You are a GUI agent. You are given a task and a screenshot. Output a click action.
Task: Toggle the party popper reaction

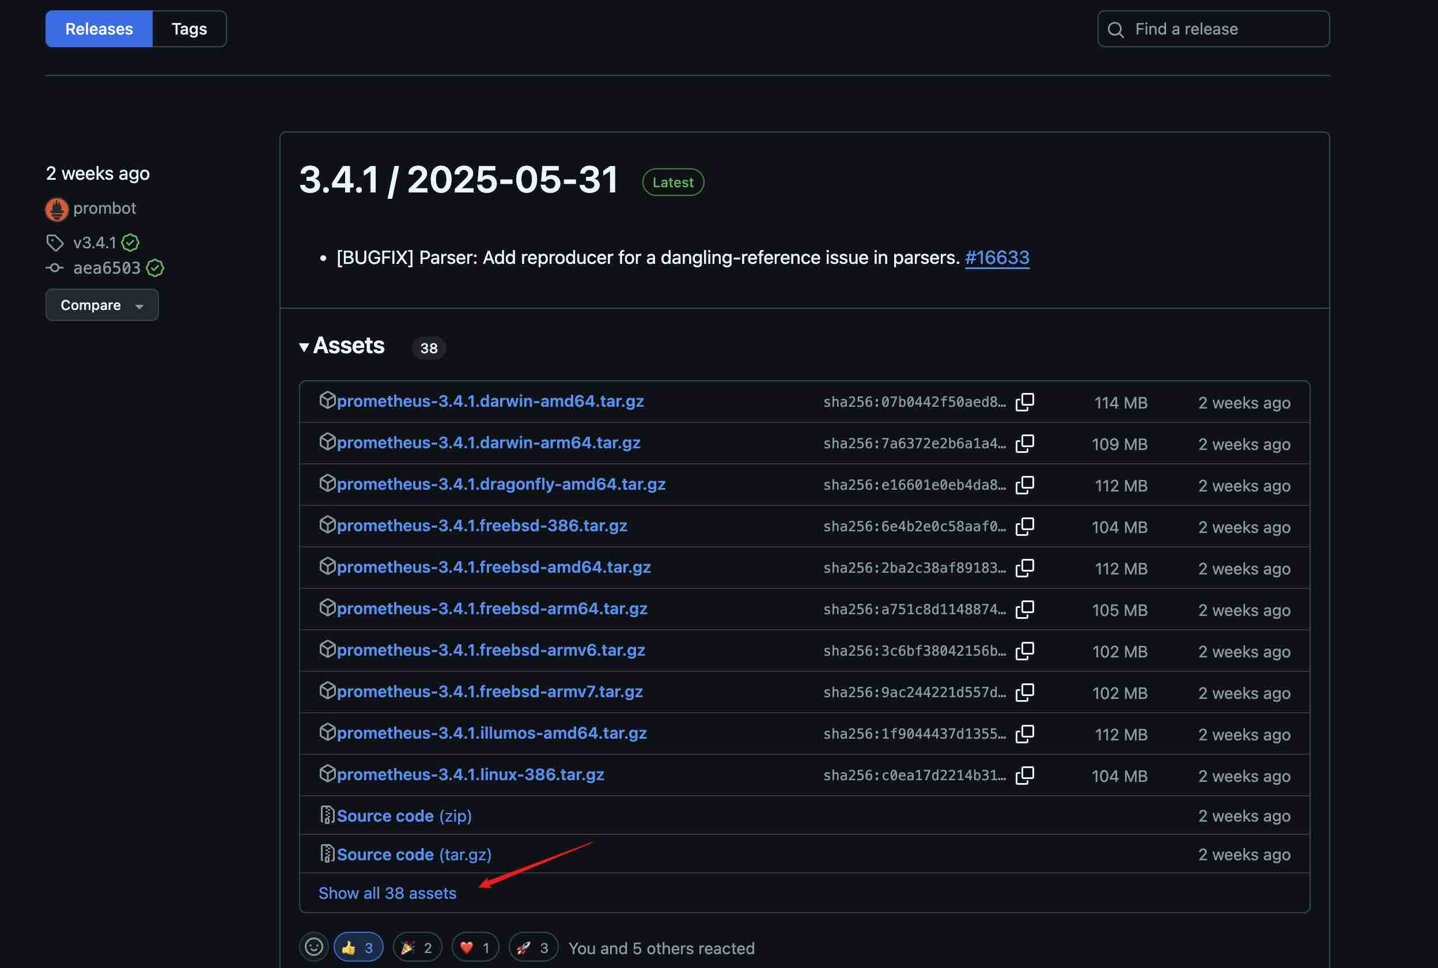[x=417, y=947]
